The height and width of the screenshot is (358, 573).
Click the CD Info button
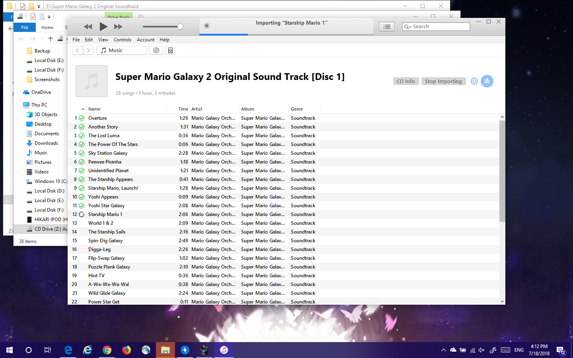[405, 81]
